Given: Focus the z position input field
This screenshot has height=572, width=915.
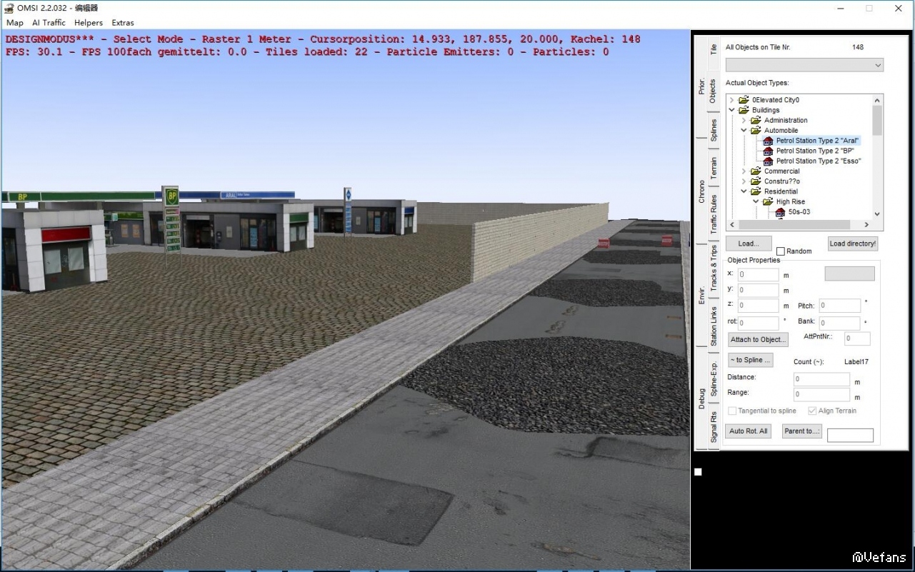Looking at the screenshot, I should point(759,306).
